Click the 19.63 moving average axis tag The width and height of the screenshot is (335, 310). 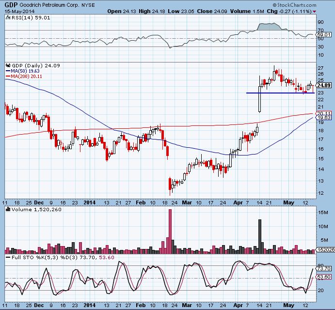tap(324, 118)
